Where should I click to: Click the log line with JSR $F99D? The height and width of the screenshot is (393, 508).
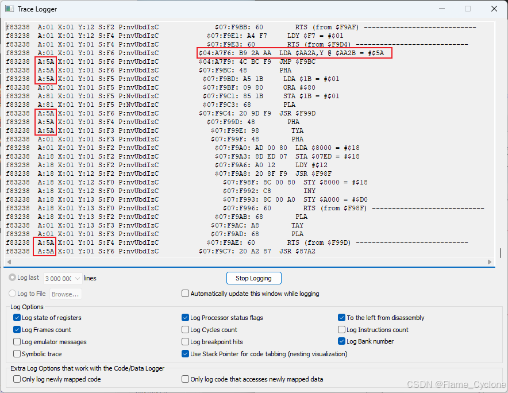point(161,113)
